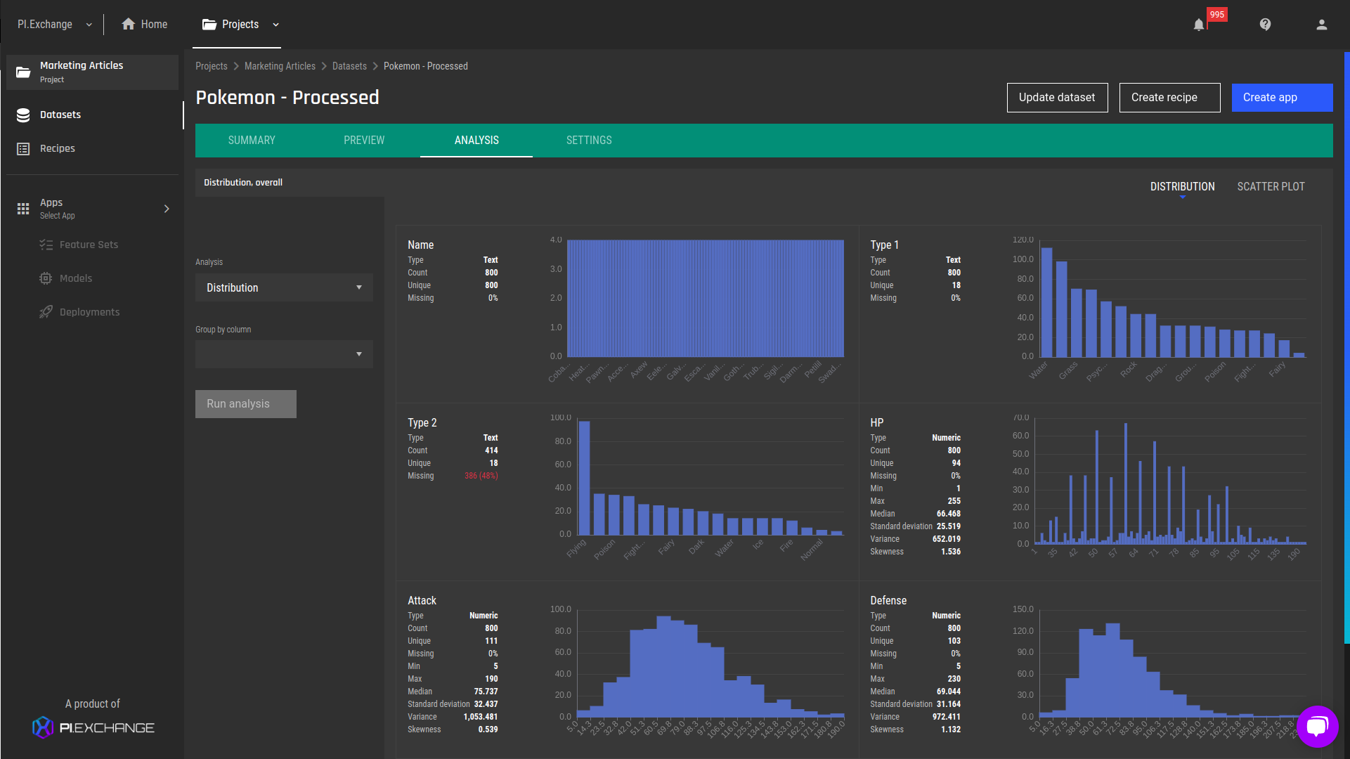1350x759 pixels.
Task: Go to Datasets breadcrumb link
Action: pos(349,66)
